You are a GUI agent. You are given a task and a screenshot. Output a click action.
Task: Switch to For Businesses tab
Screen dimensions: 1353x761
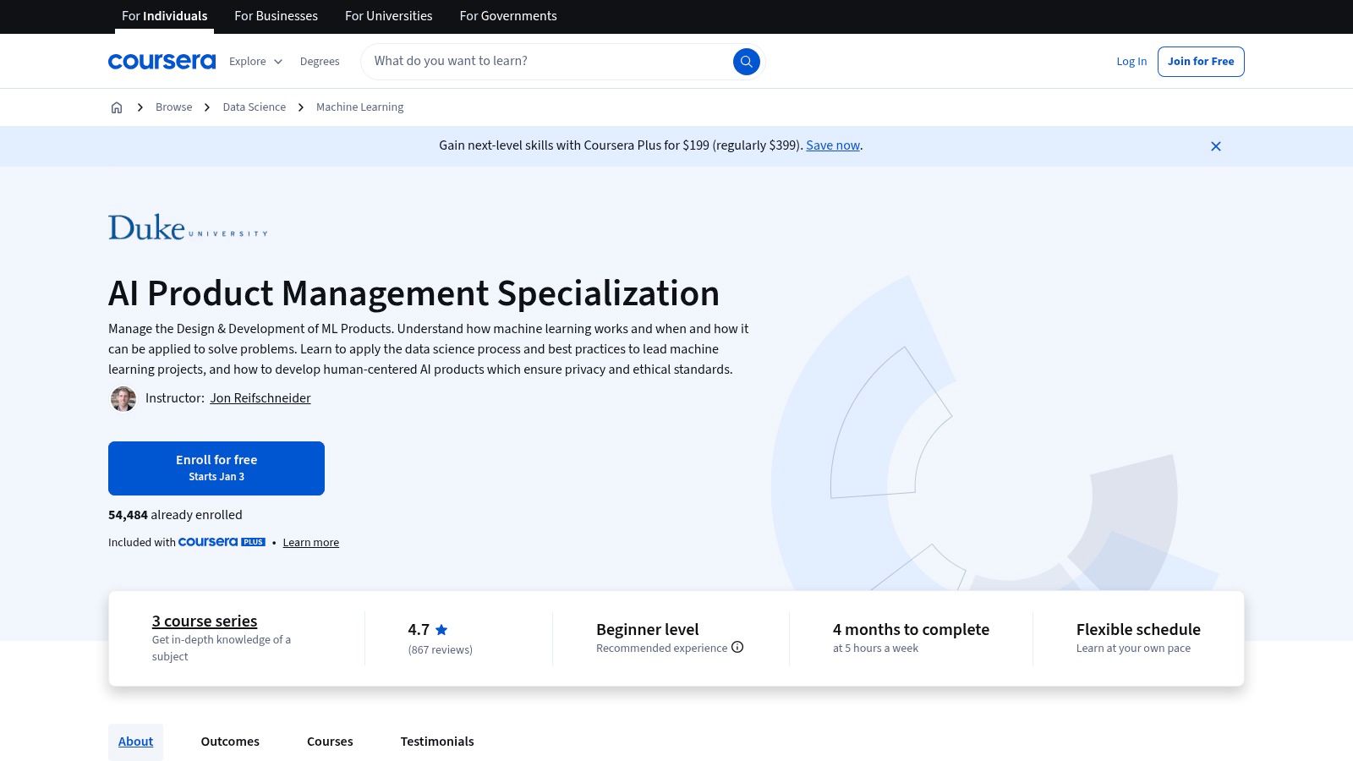(x=276, y=16)
